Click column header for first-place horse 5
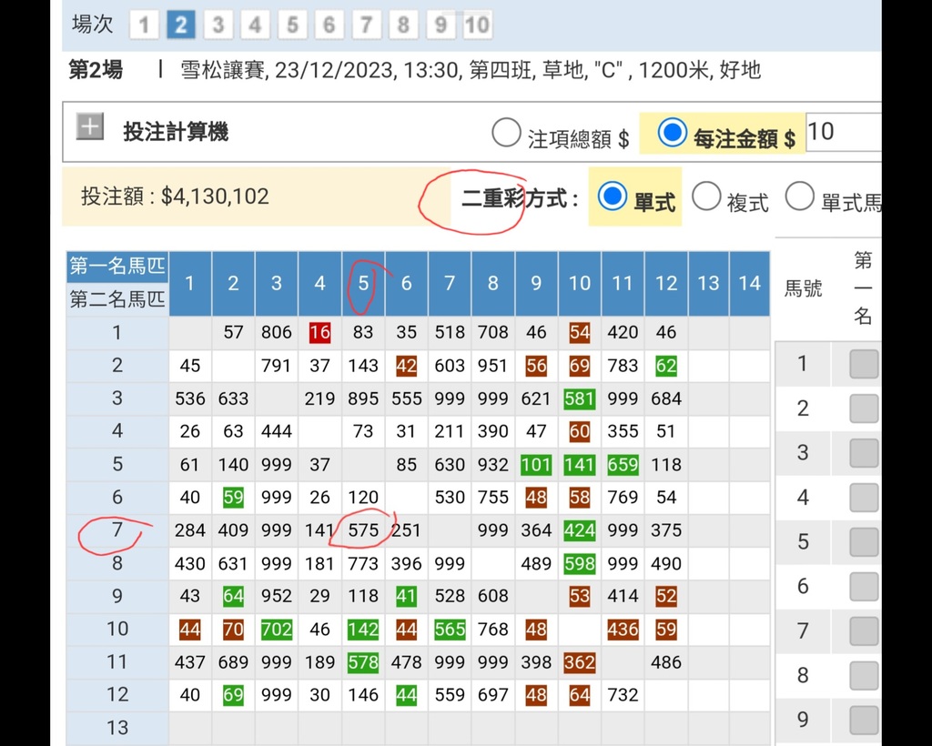This screenshot has width=932, height=746. pyautogui.click(x=363, y=283)
